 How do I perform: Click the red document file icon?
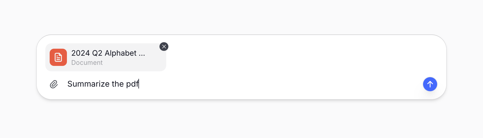[58, 57]
